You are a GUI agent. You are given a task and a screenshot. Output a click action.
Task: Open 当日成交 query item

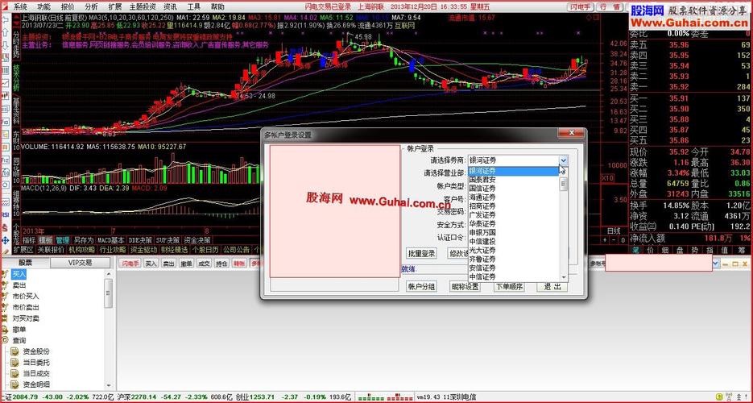(x=36, y=374)
